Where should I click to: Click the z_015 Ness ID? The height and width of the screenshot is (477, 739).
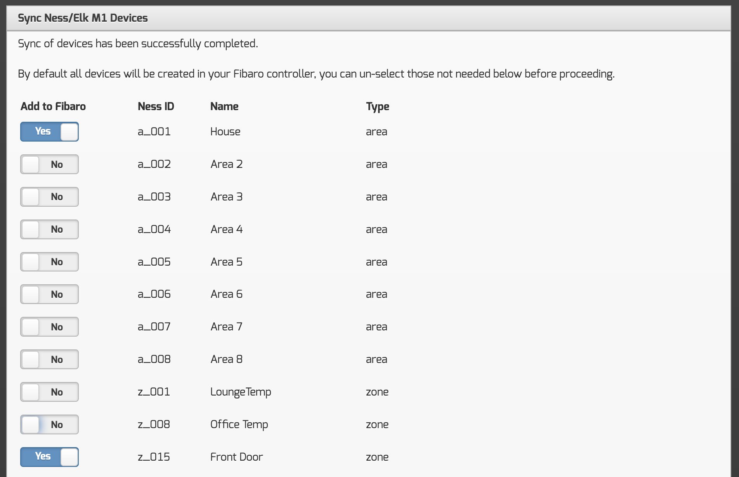coord(154,457)
